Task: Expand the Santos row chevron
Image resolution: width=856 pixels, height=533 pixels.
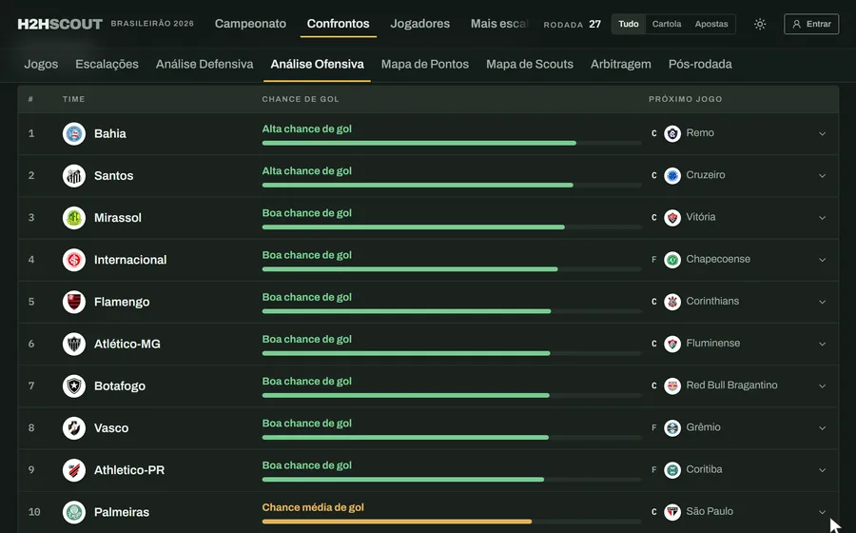Action: click(822, 176)
